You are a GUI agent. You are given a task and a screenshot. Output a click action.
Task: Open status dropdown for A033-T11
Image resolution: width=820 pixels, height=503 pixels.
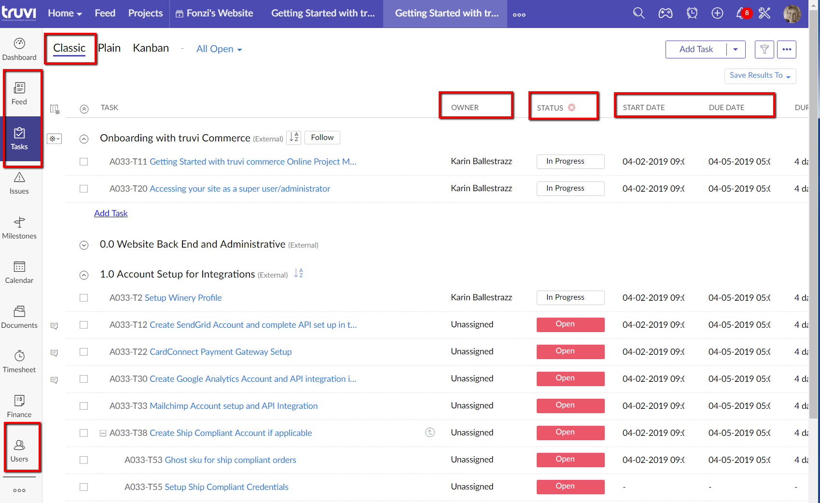tap(570, 162)
